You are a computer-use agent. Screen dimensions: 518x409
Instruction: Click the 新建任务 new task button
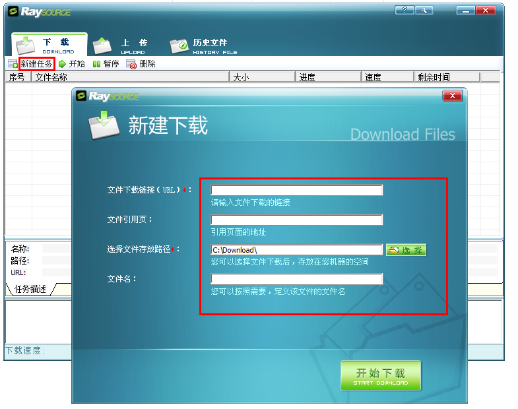(37, 64)
